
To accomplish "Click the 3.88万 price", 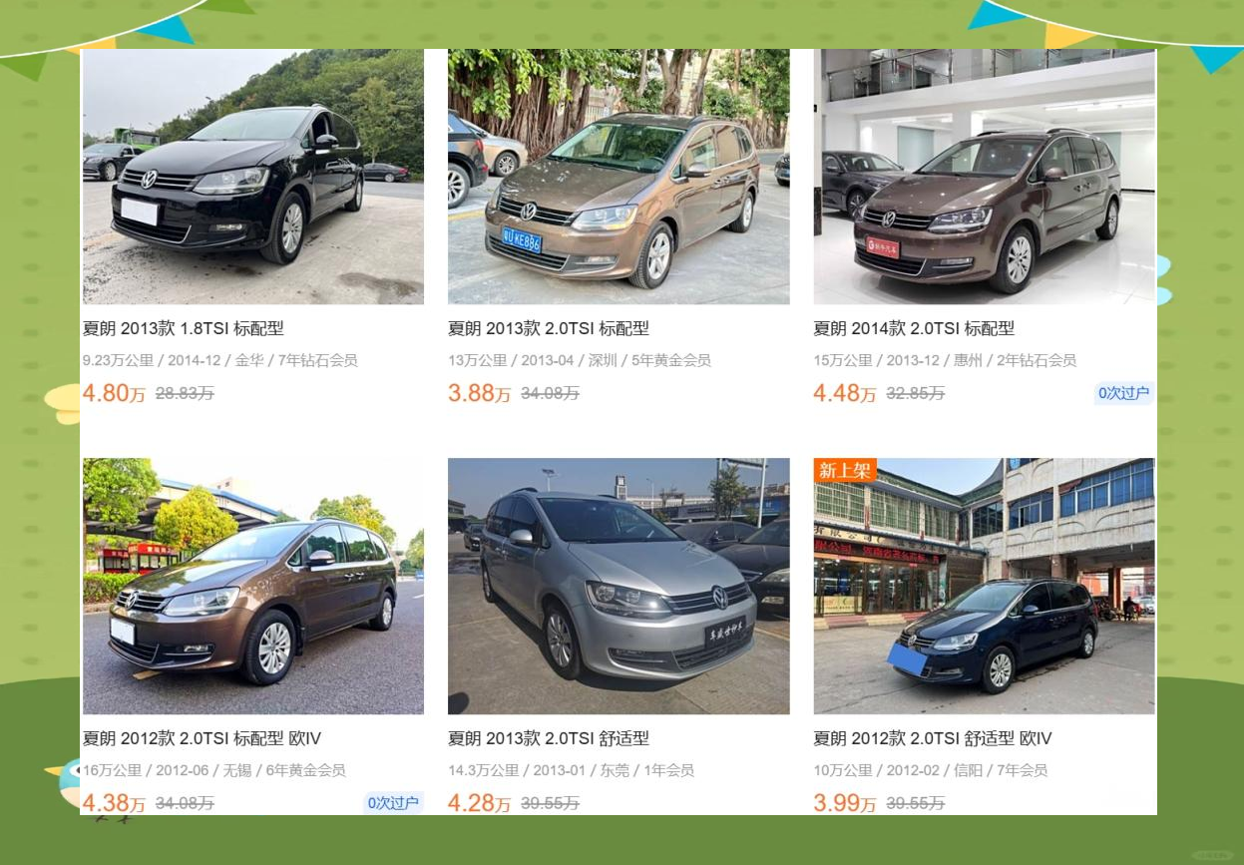I will [479, 393].
